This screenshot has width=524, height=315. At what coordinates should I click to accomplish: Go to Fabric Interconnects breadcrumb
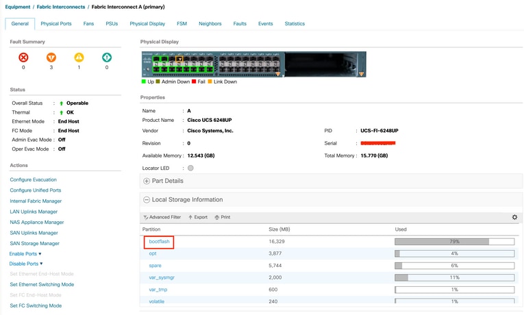tap(61, 7)
